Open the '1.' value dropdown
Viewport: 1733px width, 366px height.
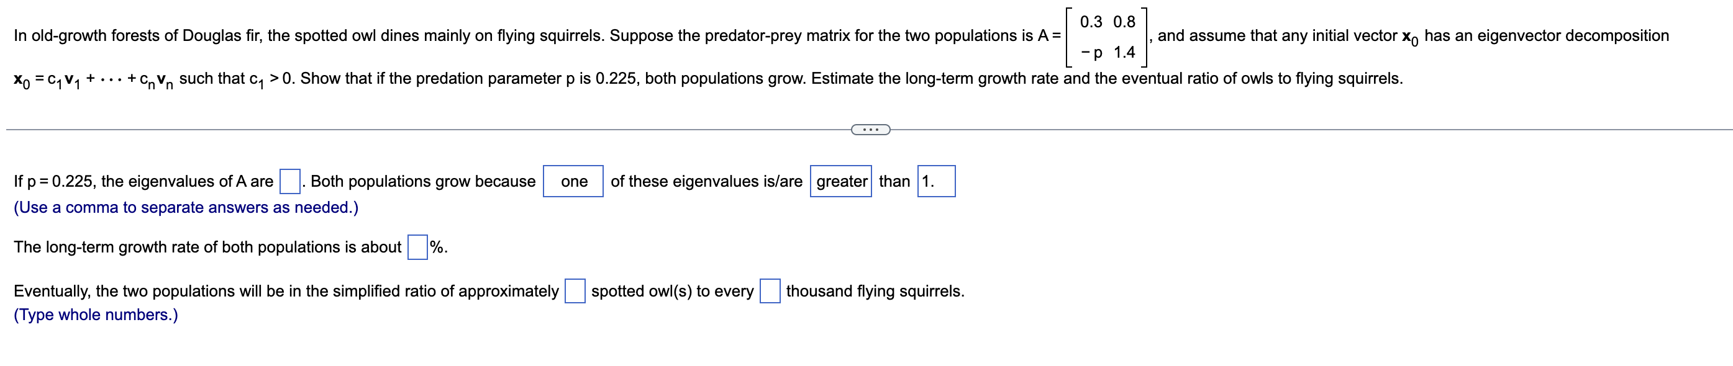pos(937,181)
